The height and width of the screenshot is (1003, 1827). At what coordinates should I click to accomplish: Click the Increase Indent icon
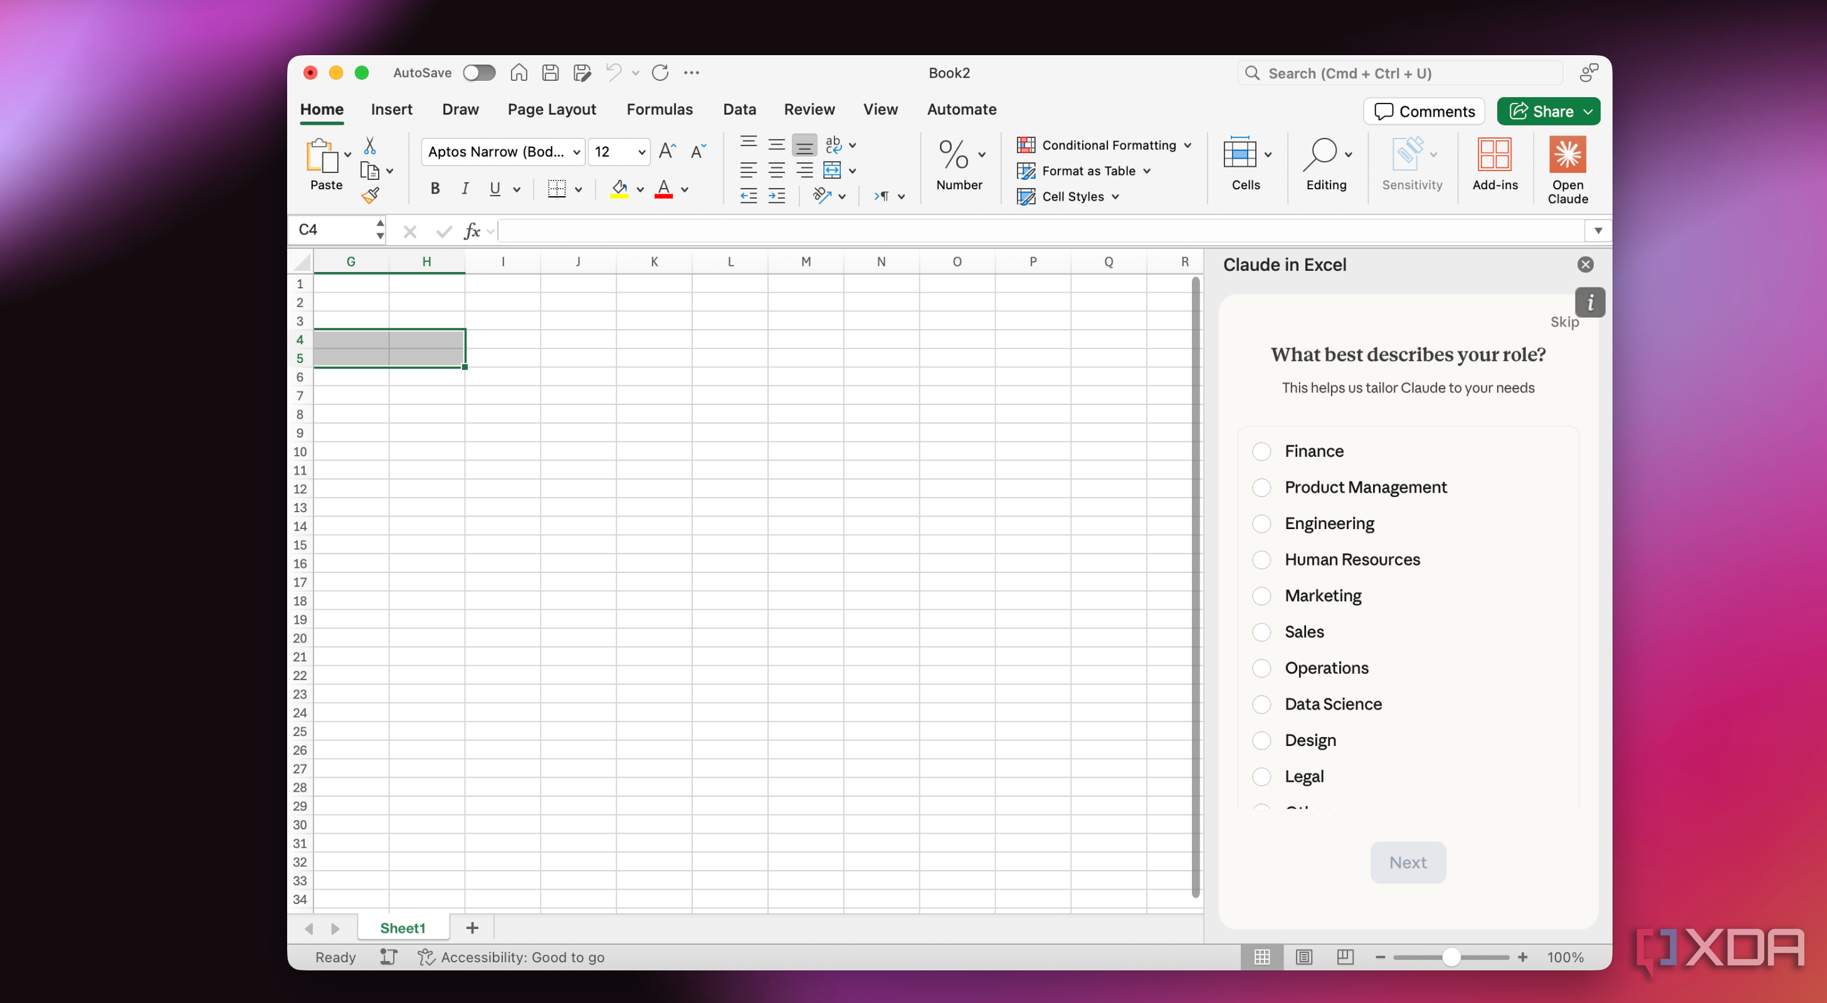tap(777, 196)
